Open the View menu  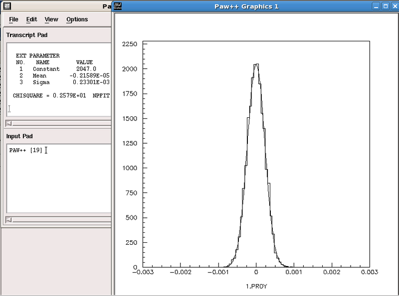coord(51,19)
